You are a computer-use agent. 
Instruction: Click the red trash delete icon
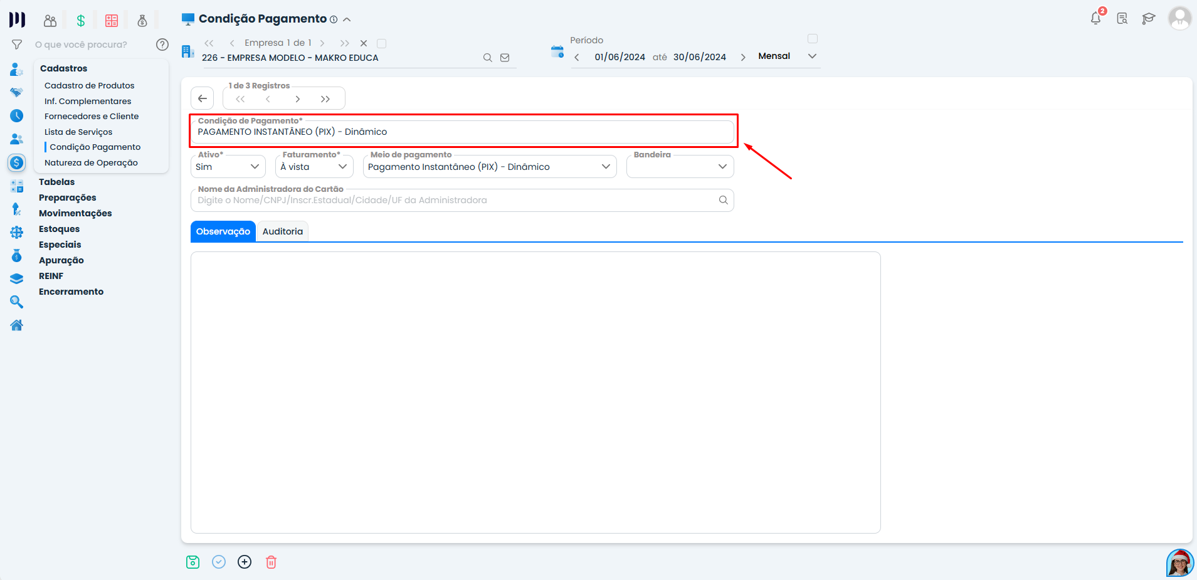tap(271, 562)
